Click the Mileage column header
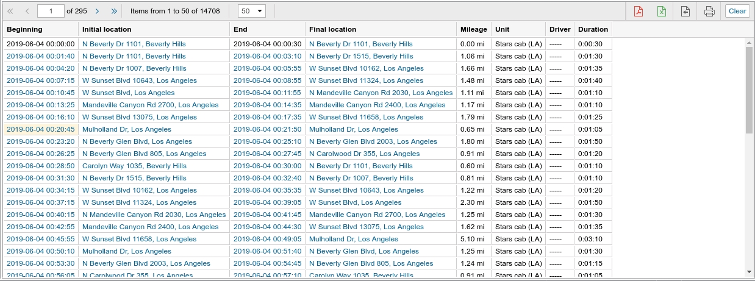 [474, 29]
